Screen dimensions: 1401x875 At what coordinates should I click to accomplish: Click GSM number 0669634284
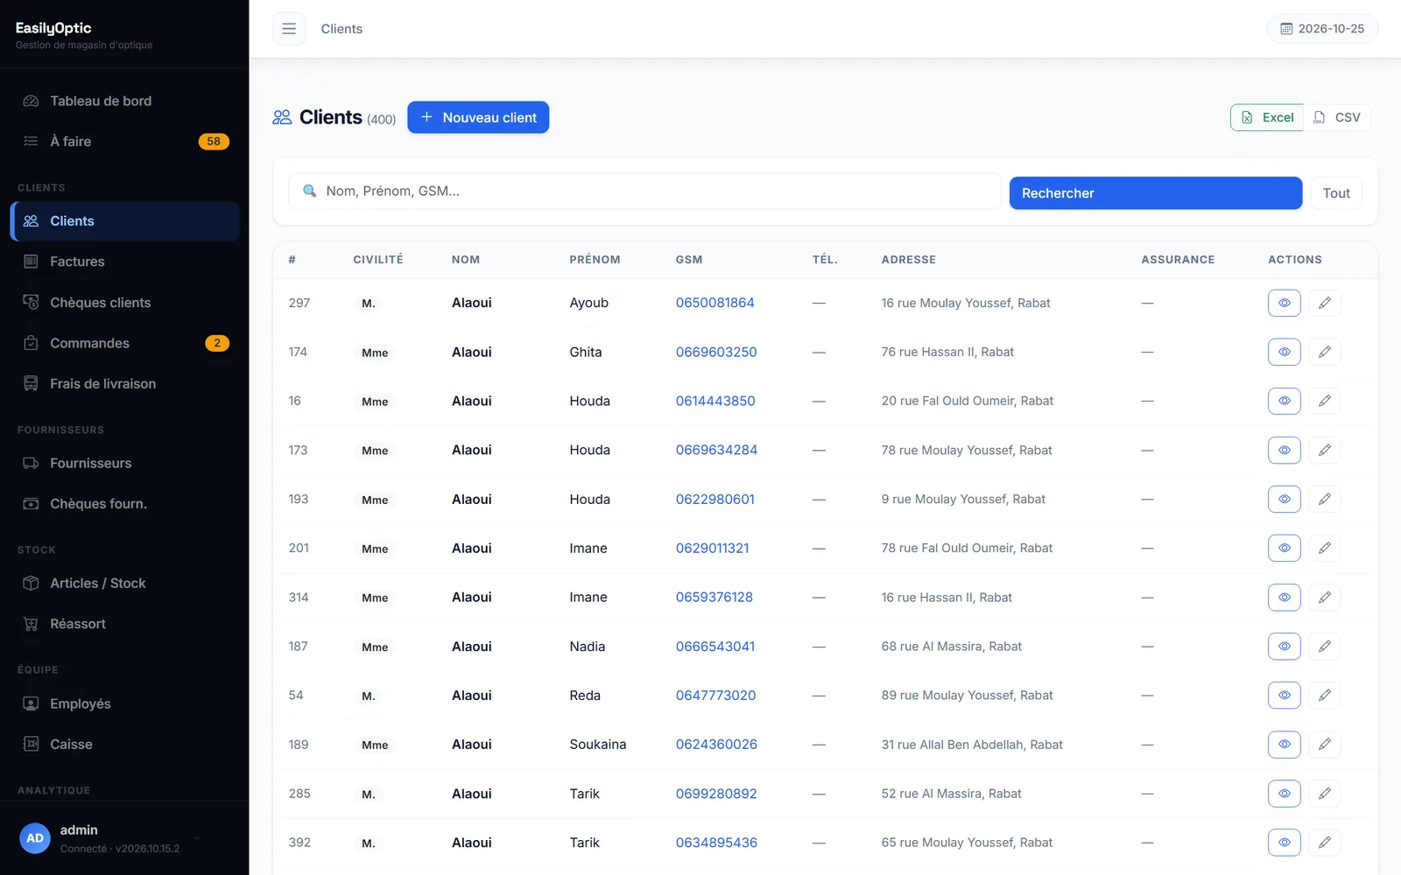point(716,450)
